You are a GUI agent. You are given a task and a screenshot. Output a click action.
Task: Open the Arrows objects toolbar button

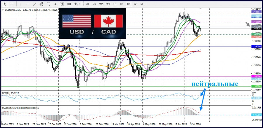pyautogui.click(x=76, y=4)
